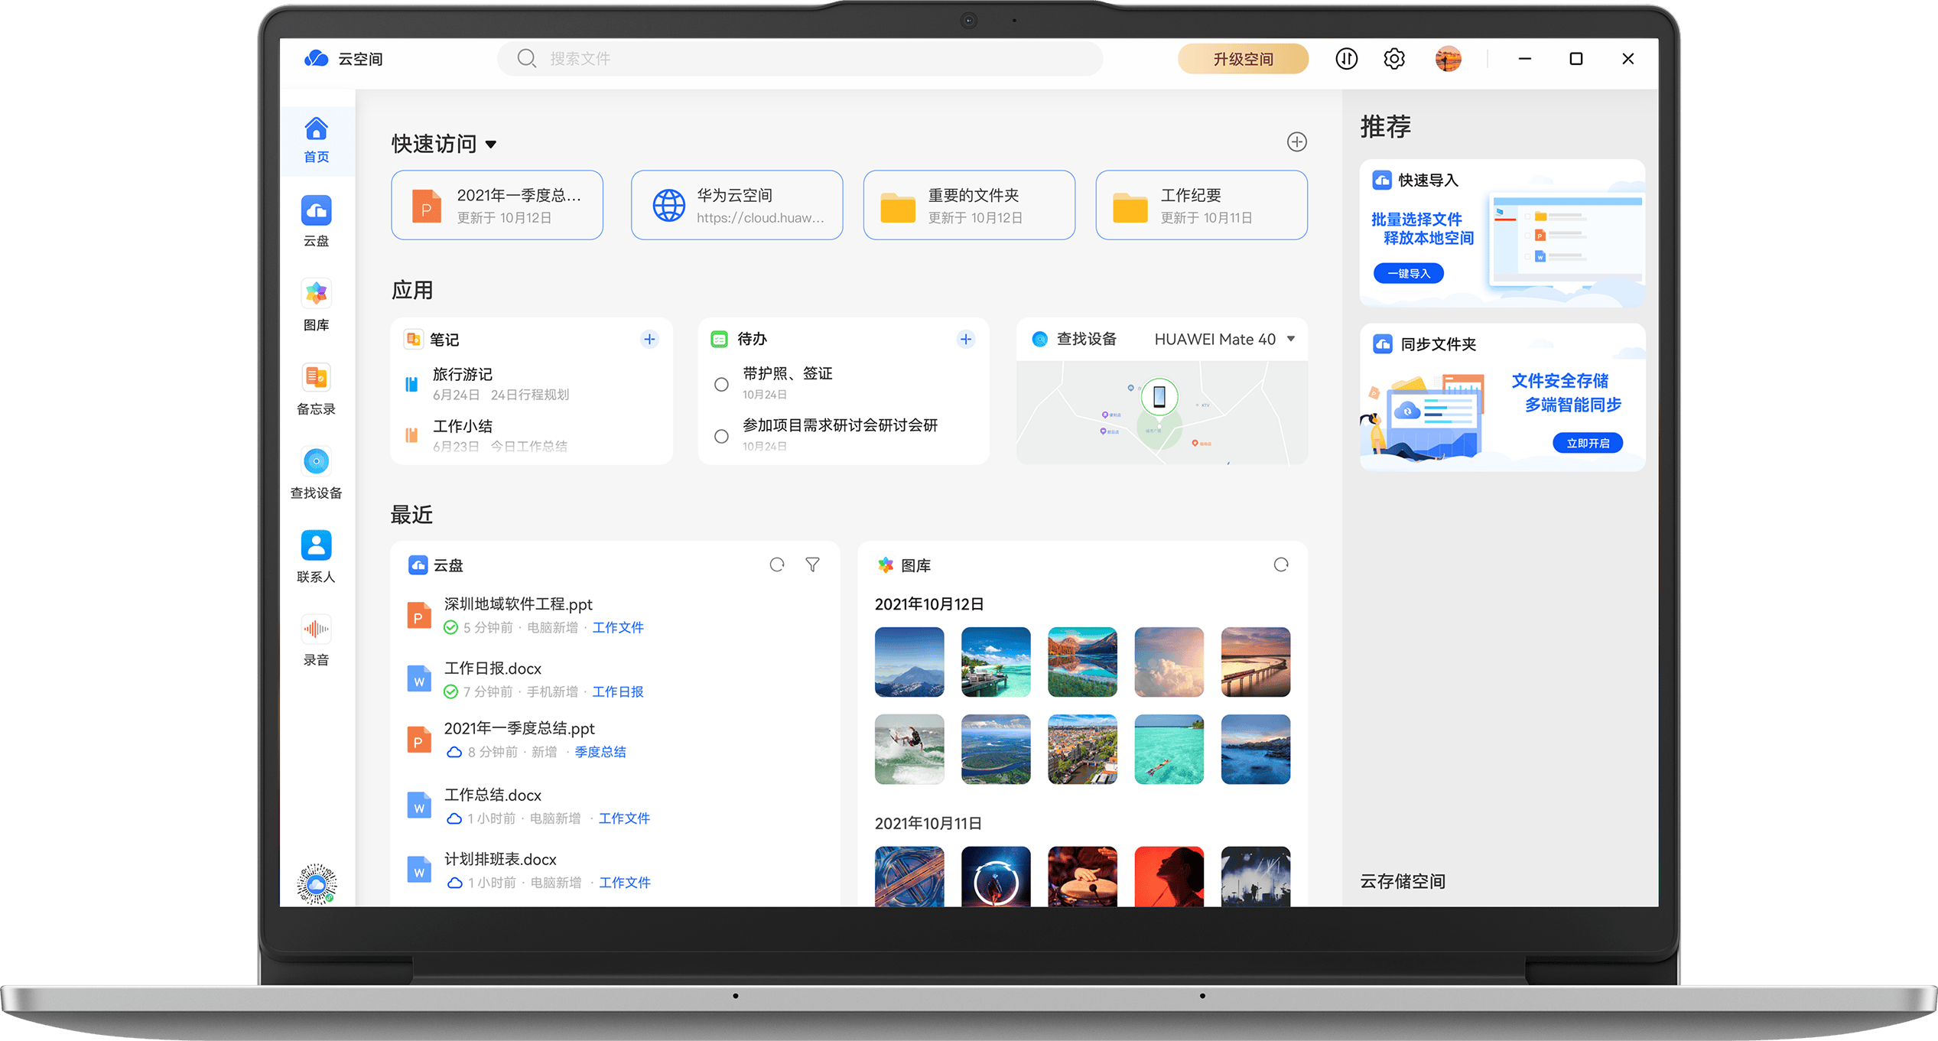The height and width of the screenshot is (1041, 1938).
Task: Open 联系人 from the left sidebar
Action: click(x=316, y=555)
